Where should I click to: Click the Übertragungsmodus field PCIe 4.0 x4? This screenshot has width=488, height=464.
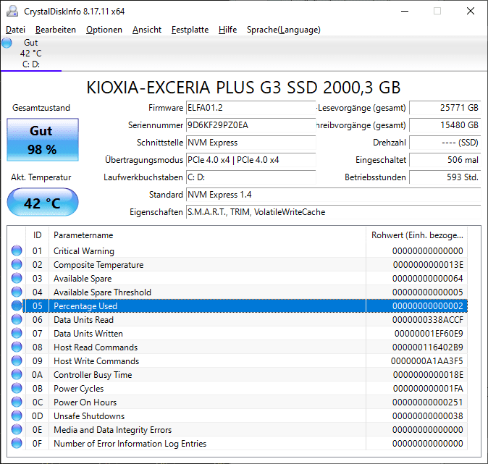(x=251, y=160)
